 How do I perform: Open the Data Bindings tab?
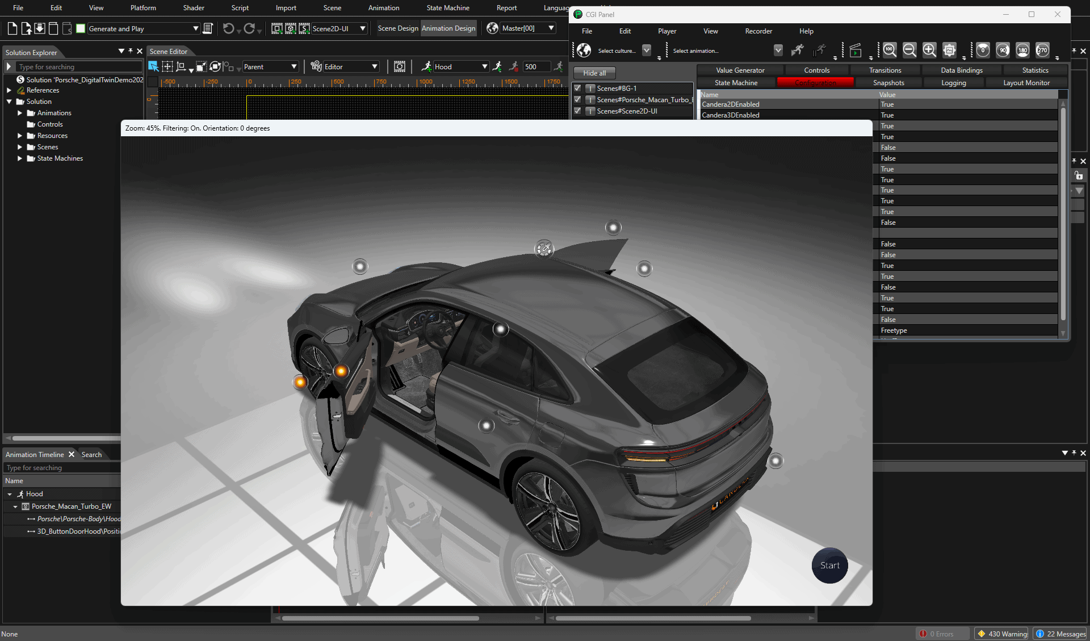point(961,70)
